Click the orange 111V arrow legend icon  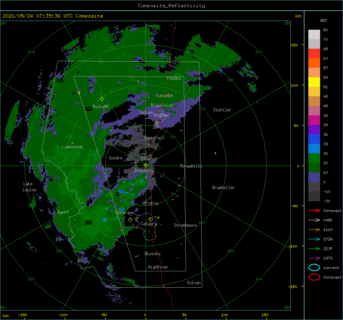[314, 229]
